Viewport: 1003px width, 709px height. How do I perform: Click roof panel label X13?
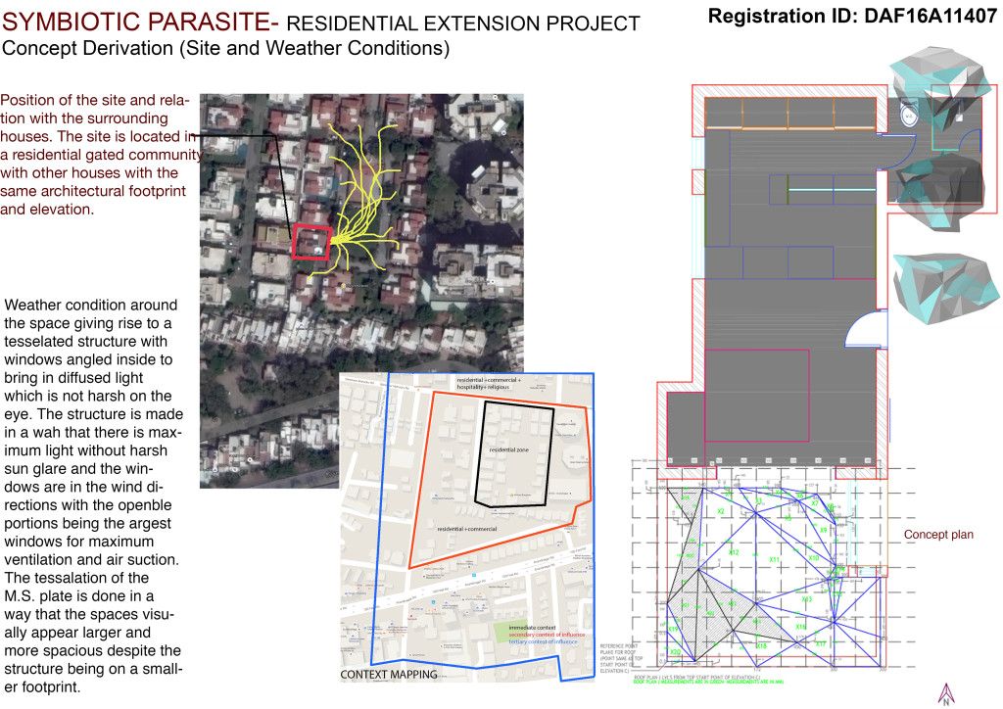[x=807, y=599]
